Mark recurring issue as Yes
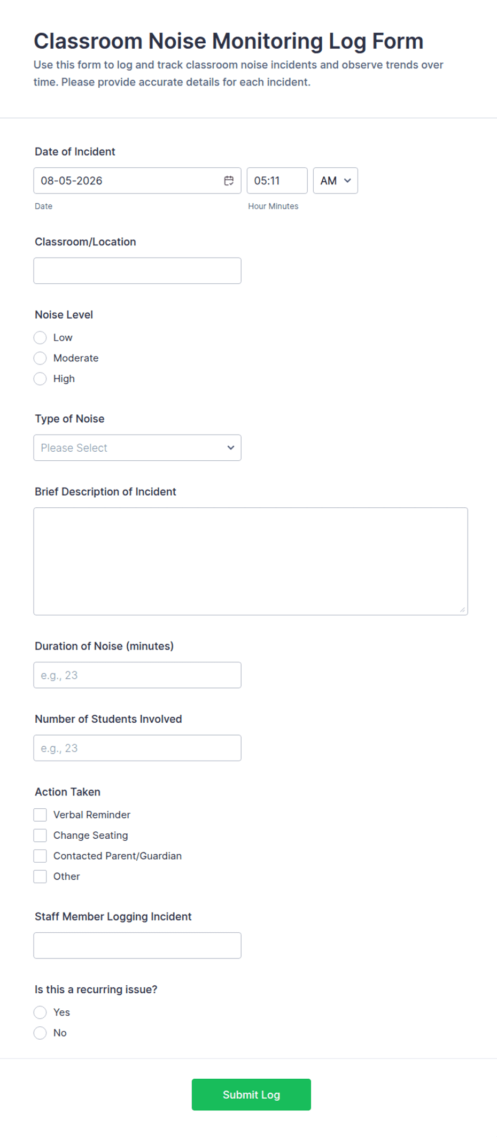This screenshot has height=1137, width=497. coord(40,1012)
